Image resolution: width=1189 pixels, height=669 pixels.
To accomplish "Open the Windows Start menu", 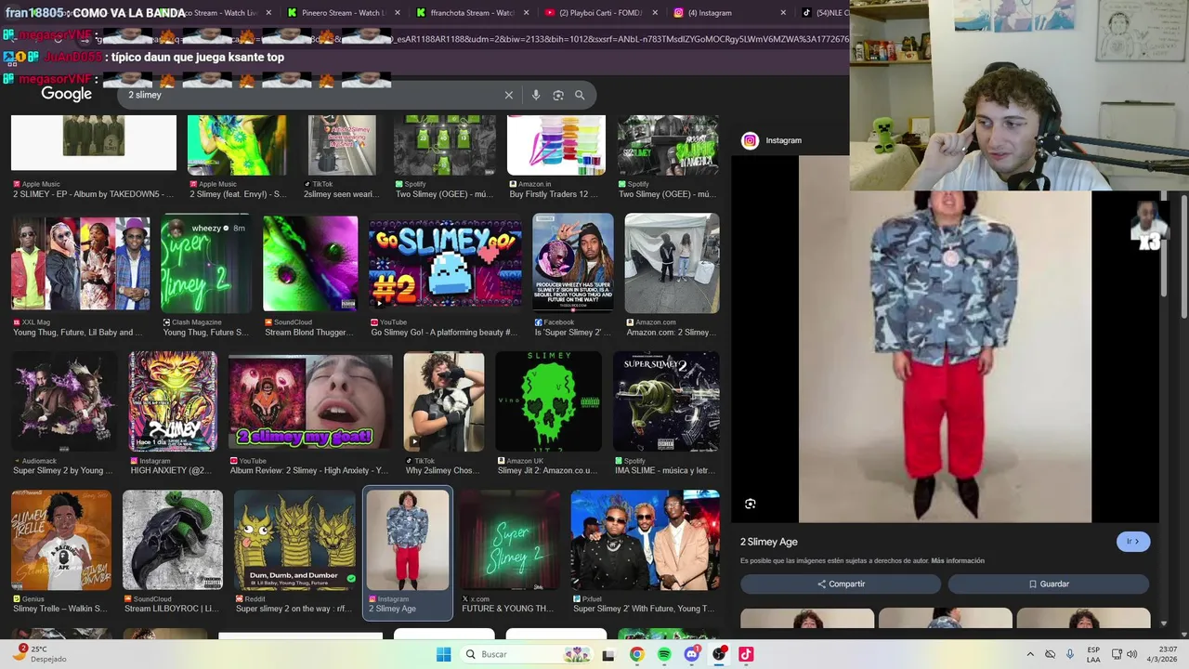I will [x=444, y=654].
